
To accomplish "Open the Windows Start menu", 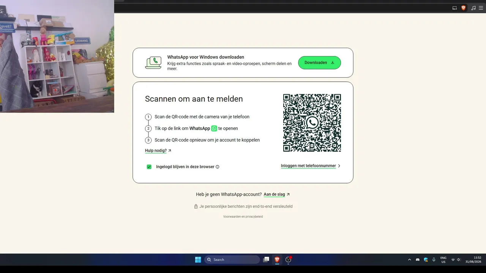I will coord(198,260).
